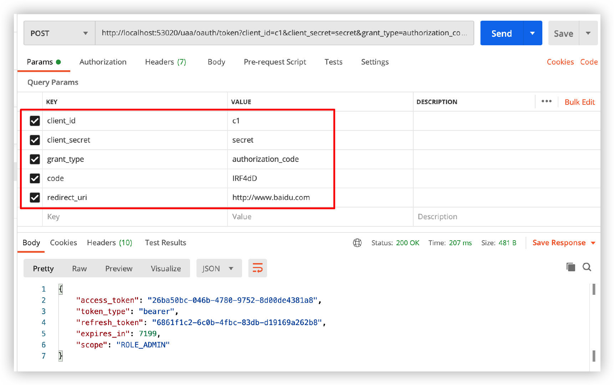Screen dimensions: 614x385
Task: Open the POST HTTP method dropdown
Action: point(60,33)
